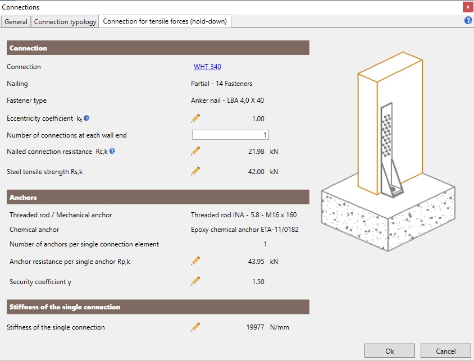
Task: Open help for nailed connection resistance Rc,k
Action: click(112, 151)
